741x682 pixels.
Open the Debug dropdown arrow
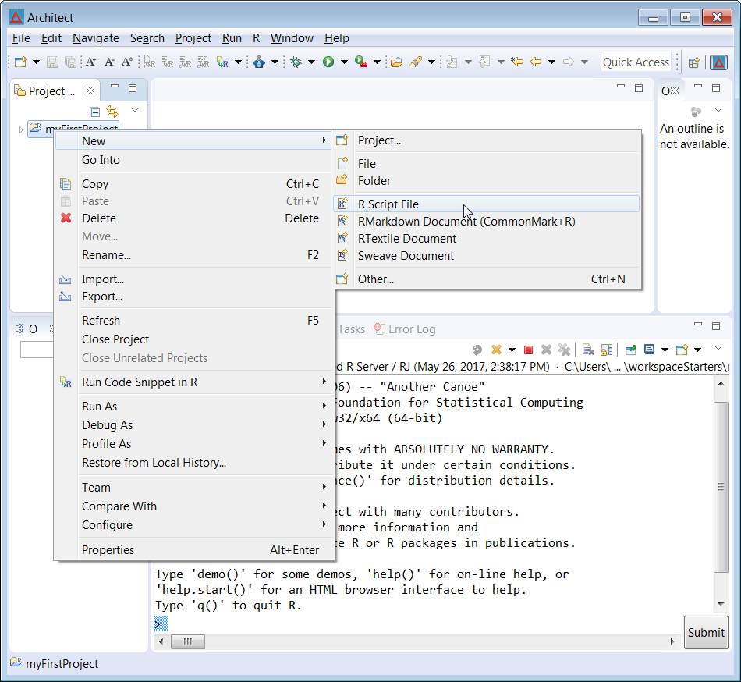point(311,62)
